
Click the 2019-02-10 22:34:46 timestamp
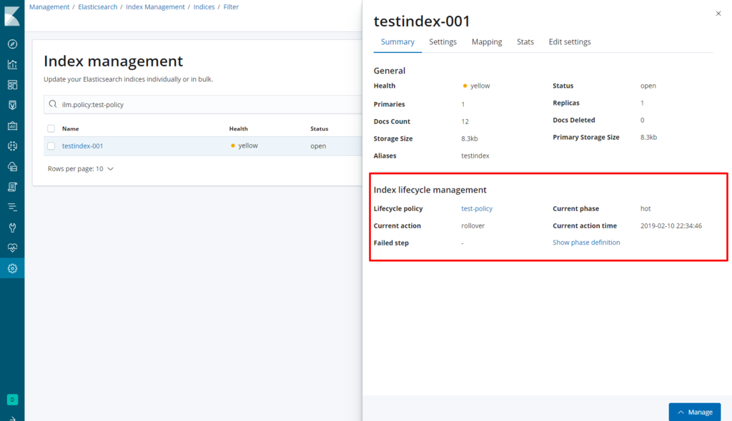(671, 225)
